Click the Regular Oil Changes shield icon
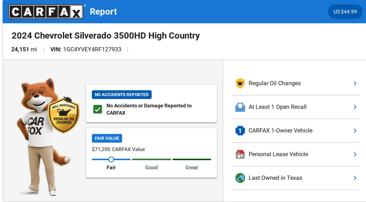 pos(240,83)
